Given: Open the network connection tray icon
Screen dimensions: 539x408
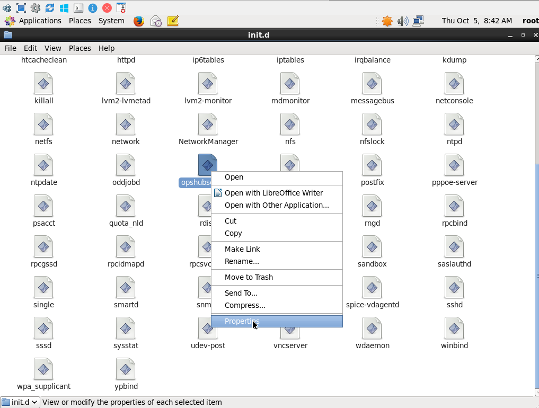Looking at the screenshot, I should point(418,21).
